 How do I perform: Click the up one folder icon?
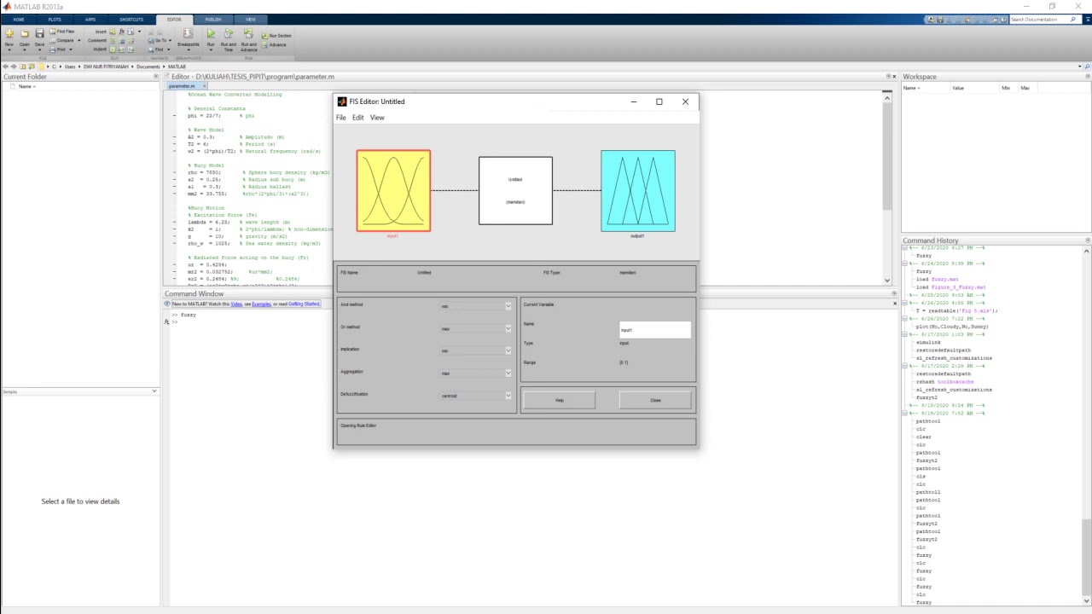coord(24,67)
